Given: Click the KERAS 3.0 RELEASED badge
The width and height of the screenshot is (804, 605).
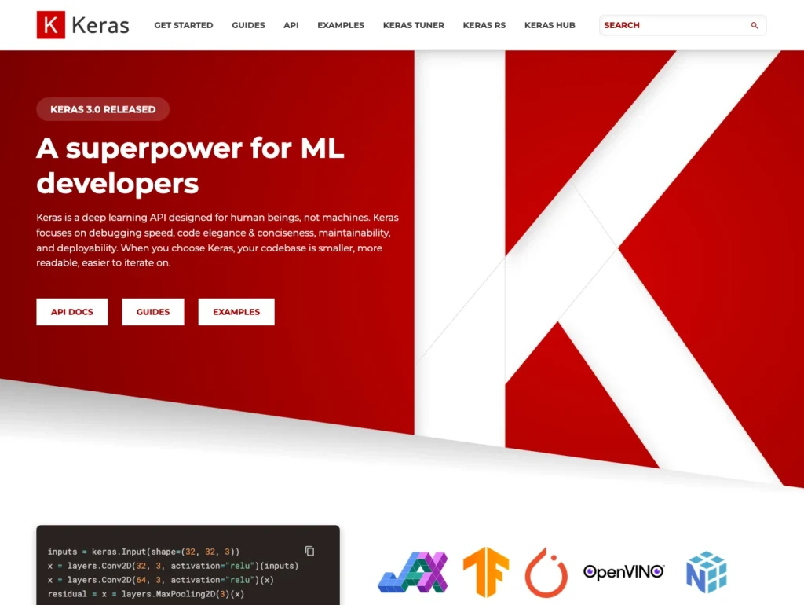Looking at the screenshot, I should 102,109.
